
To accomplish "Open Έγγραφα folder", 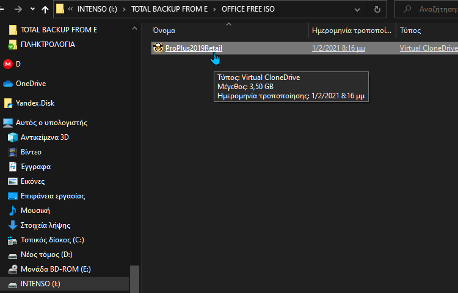I will pos(35,167).
